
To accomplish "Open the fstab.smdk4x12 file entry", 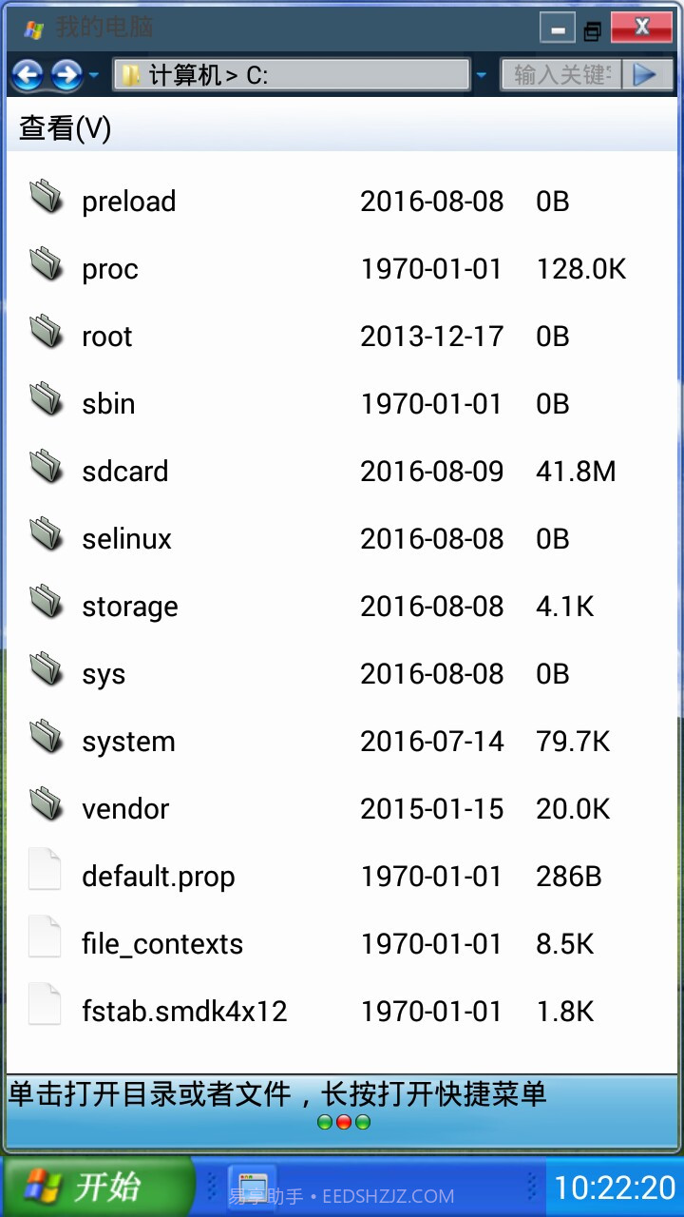I will [184, 1011].
